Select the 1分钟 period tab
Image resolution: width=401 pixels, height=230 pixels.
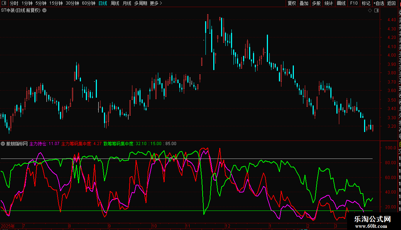click(27, 3)
